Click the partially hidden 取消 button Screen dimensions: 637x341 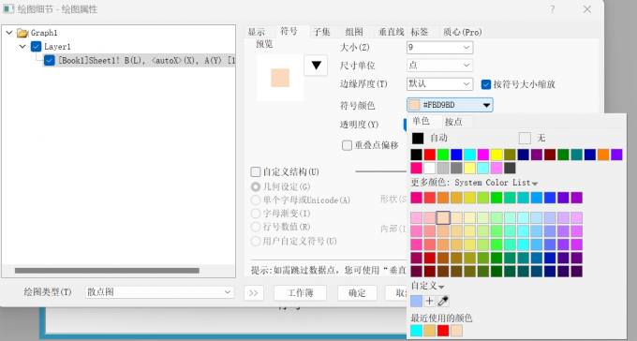[395, 293]
